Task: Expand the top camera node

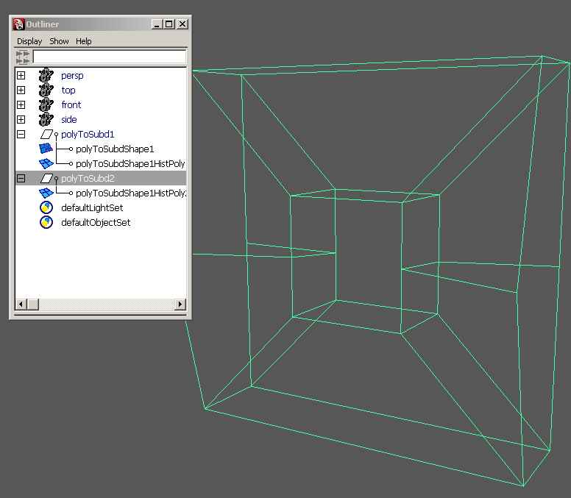Action: 21,90
